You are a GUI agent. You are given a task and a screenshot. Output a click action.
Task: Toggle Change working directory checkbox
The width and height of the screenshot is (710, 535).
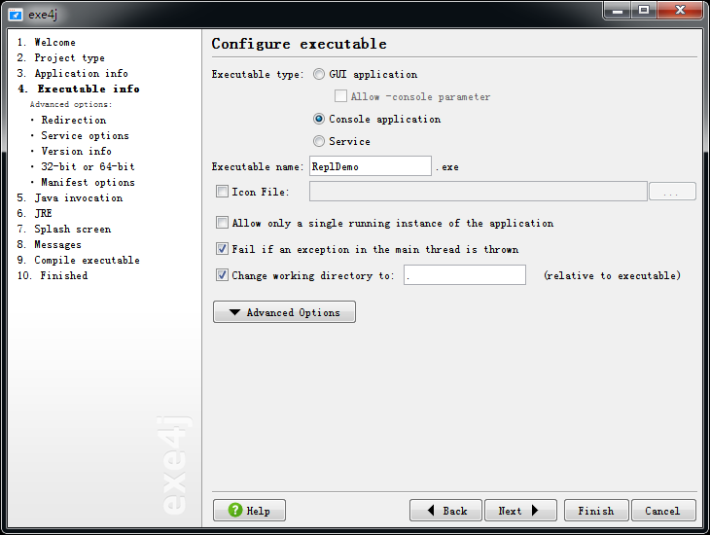[222, 275]
